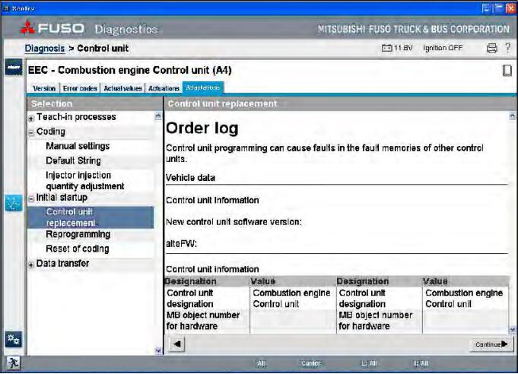The image size is (518, 374).
Task: Click the Selection panel header
Action: [94, 103]
